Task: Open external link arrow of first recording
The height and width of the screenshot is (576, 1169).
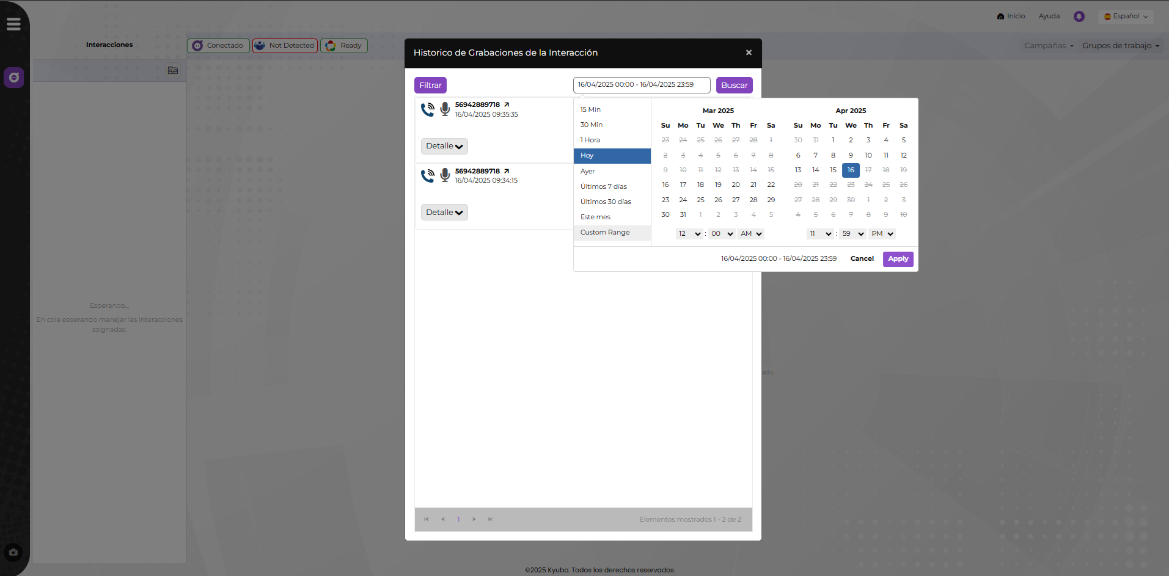Action: coord(507,105)
